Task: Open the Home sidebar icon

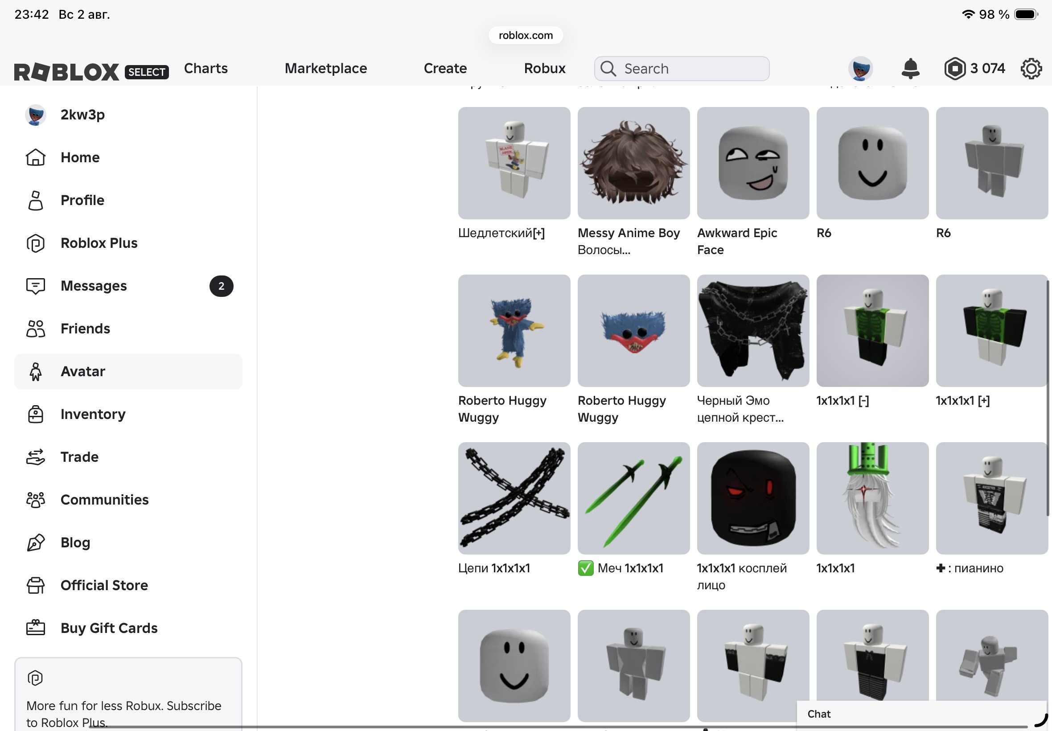Action: click(x=35, y=157)
